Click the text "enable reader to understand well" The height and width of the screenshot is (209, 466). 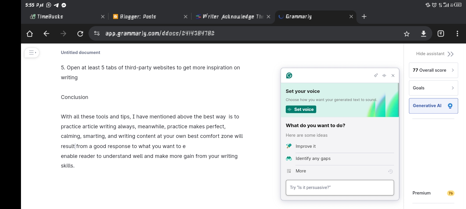(x=149, y=156)
